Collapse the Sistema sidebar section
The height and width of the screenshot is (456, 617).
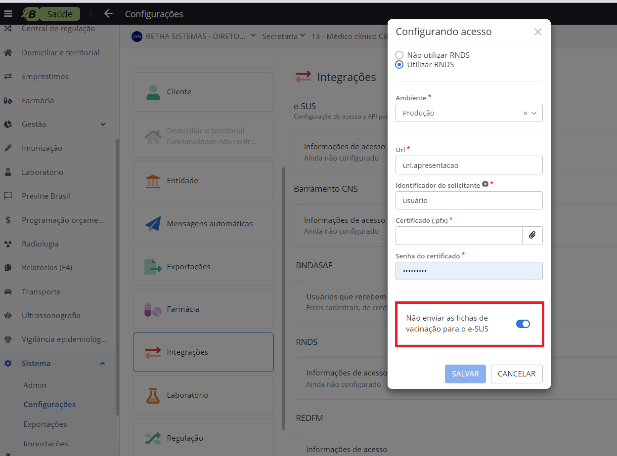point(102,364)
